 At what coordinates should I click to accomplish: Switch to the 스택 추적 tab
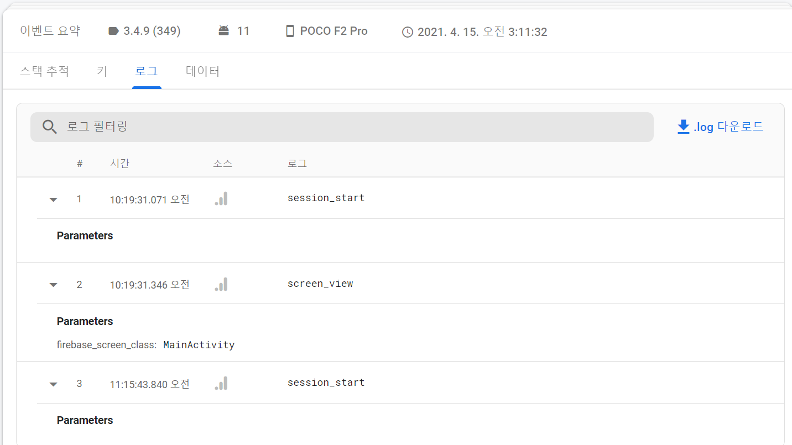[44, 71]
